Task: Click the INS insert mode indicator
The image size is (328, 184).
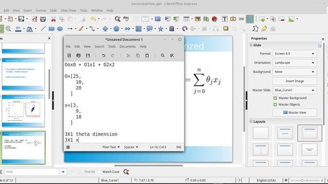Action: (x=179, y=147)
